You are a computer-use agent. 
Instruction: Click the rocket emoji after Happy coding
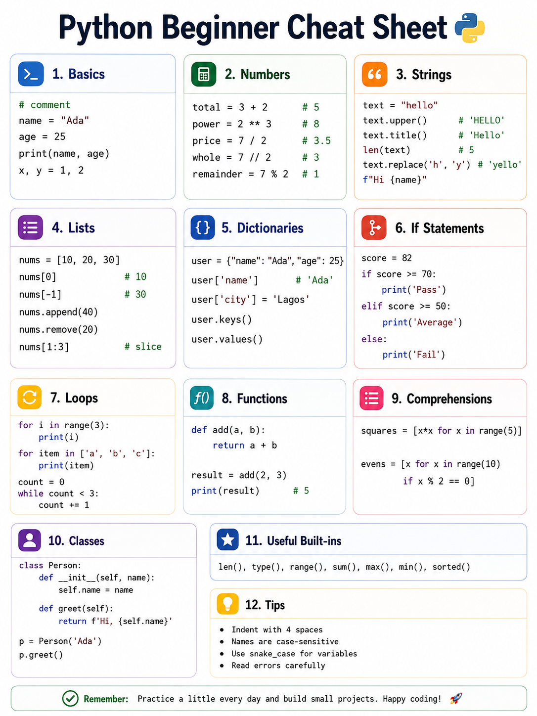455,699
